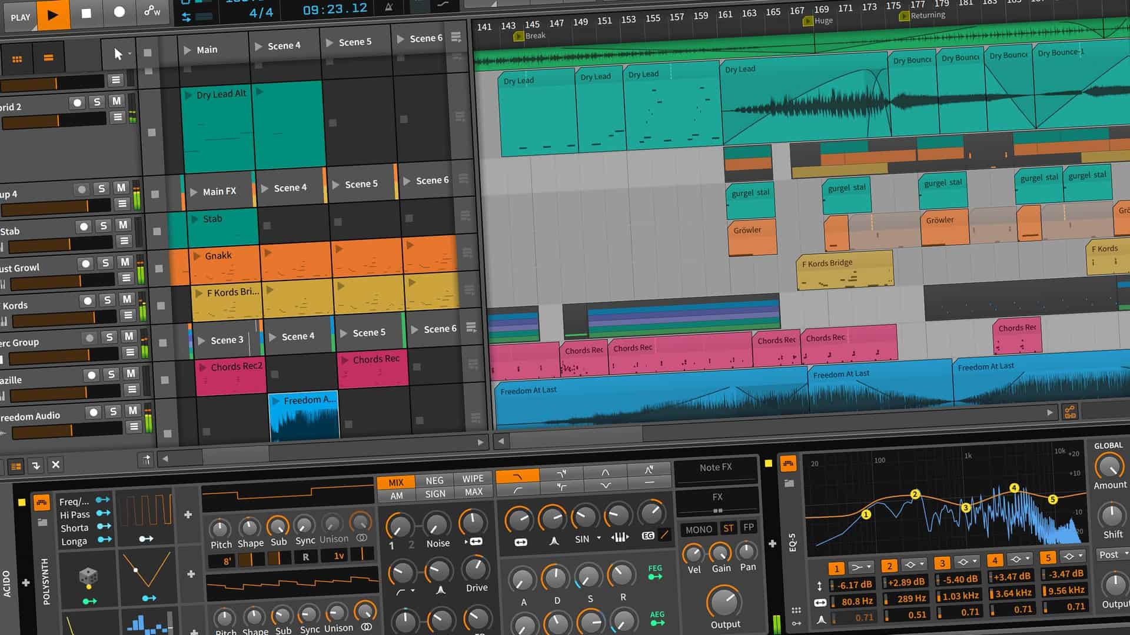Expand the SIN waveform dropdown

[x=599, y=538]
